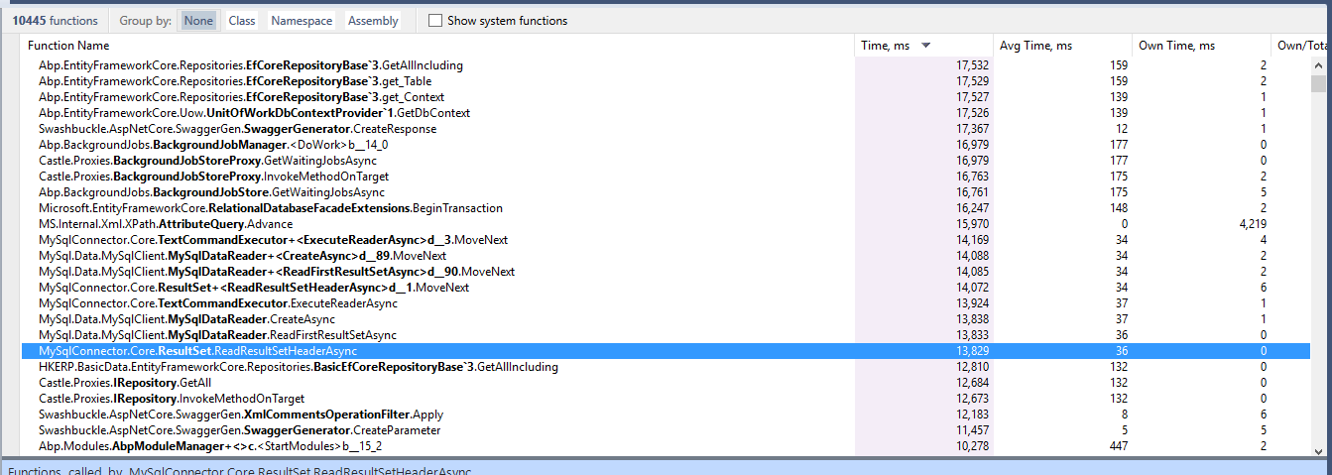Image resolution: width=1332 pixels, height=475 pixels.
Task: Group functions by Assembly
Action: tap(373, 20)
